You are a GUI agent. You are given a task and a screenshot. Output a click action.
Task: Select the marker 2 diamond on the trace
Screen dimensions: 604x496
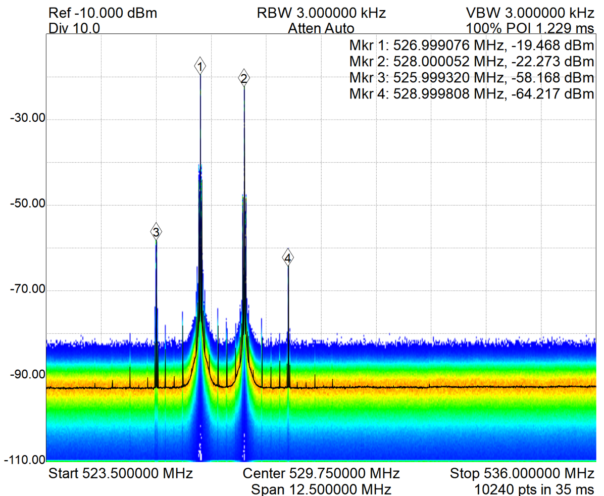(x=244, y=78)
